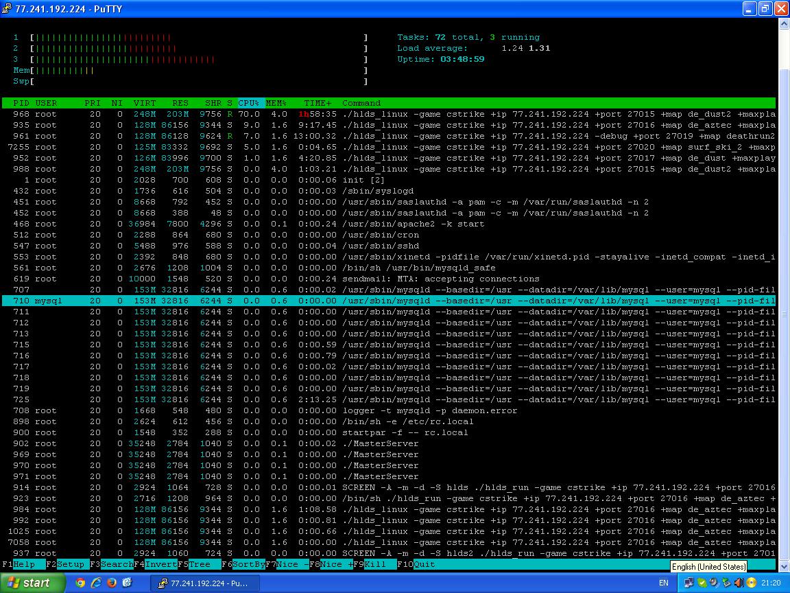Click the gold disc tray icon
The height and width of the screenshot is (593, 790).
pos(751,583)
